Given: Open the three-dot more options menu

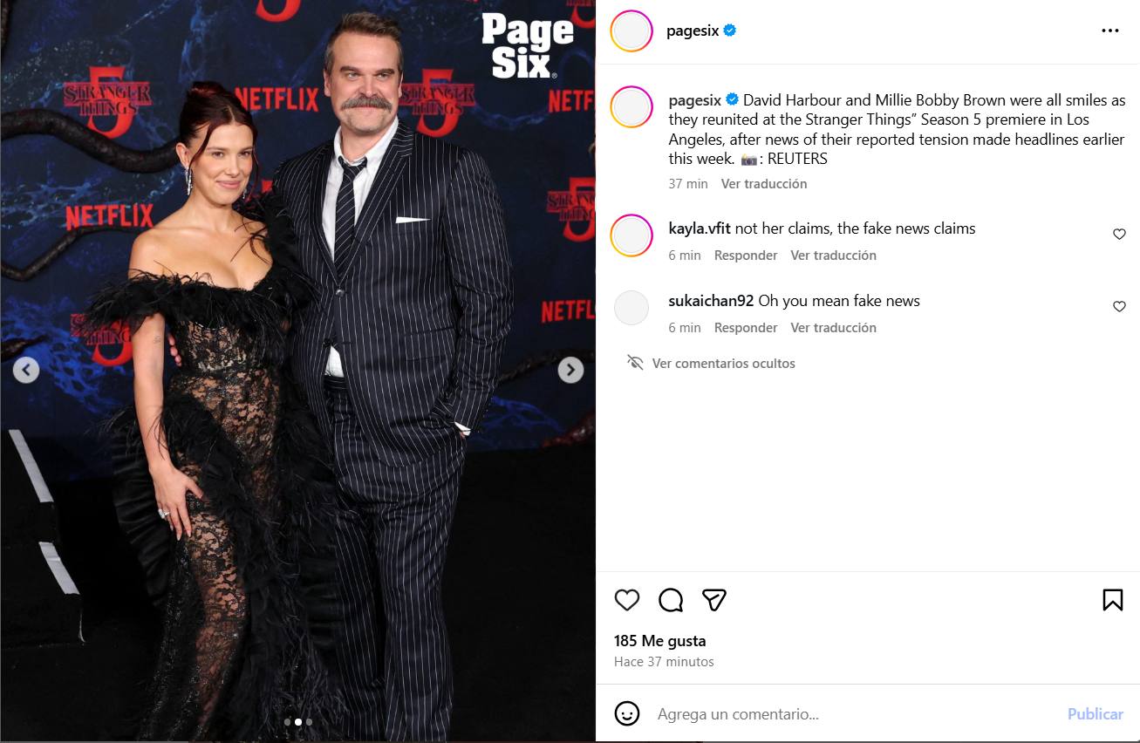Looking at the screenshot, I should (x=1109, y=31).
